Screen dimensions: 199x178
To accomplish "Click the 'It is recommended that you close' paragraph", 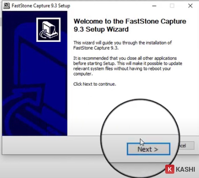I will [x=128, y=66].
